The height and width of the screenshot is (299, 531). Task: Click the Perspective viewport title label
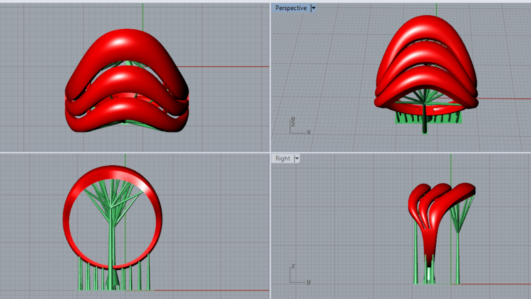[291, 8]
